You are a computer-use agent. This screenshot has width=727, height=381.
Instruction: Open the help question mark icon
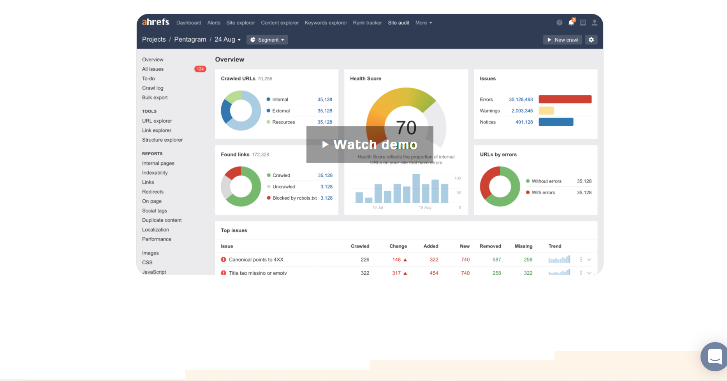[x=559, y=23]
